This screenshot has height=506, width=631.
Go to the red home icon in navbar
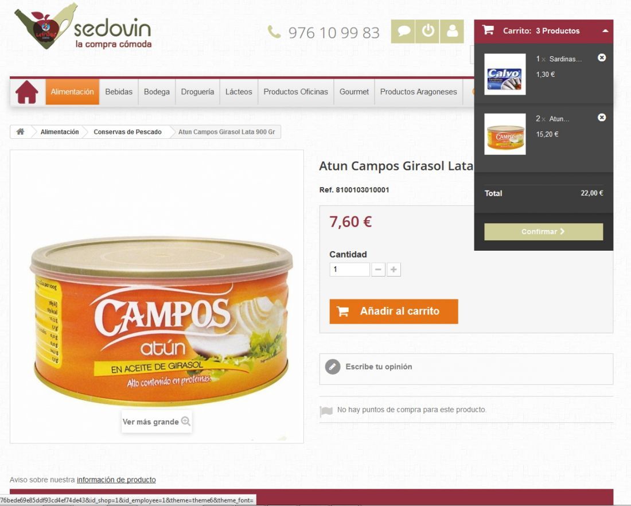click(x=27, y=92)
